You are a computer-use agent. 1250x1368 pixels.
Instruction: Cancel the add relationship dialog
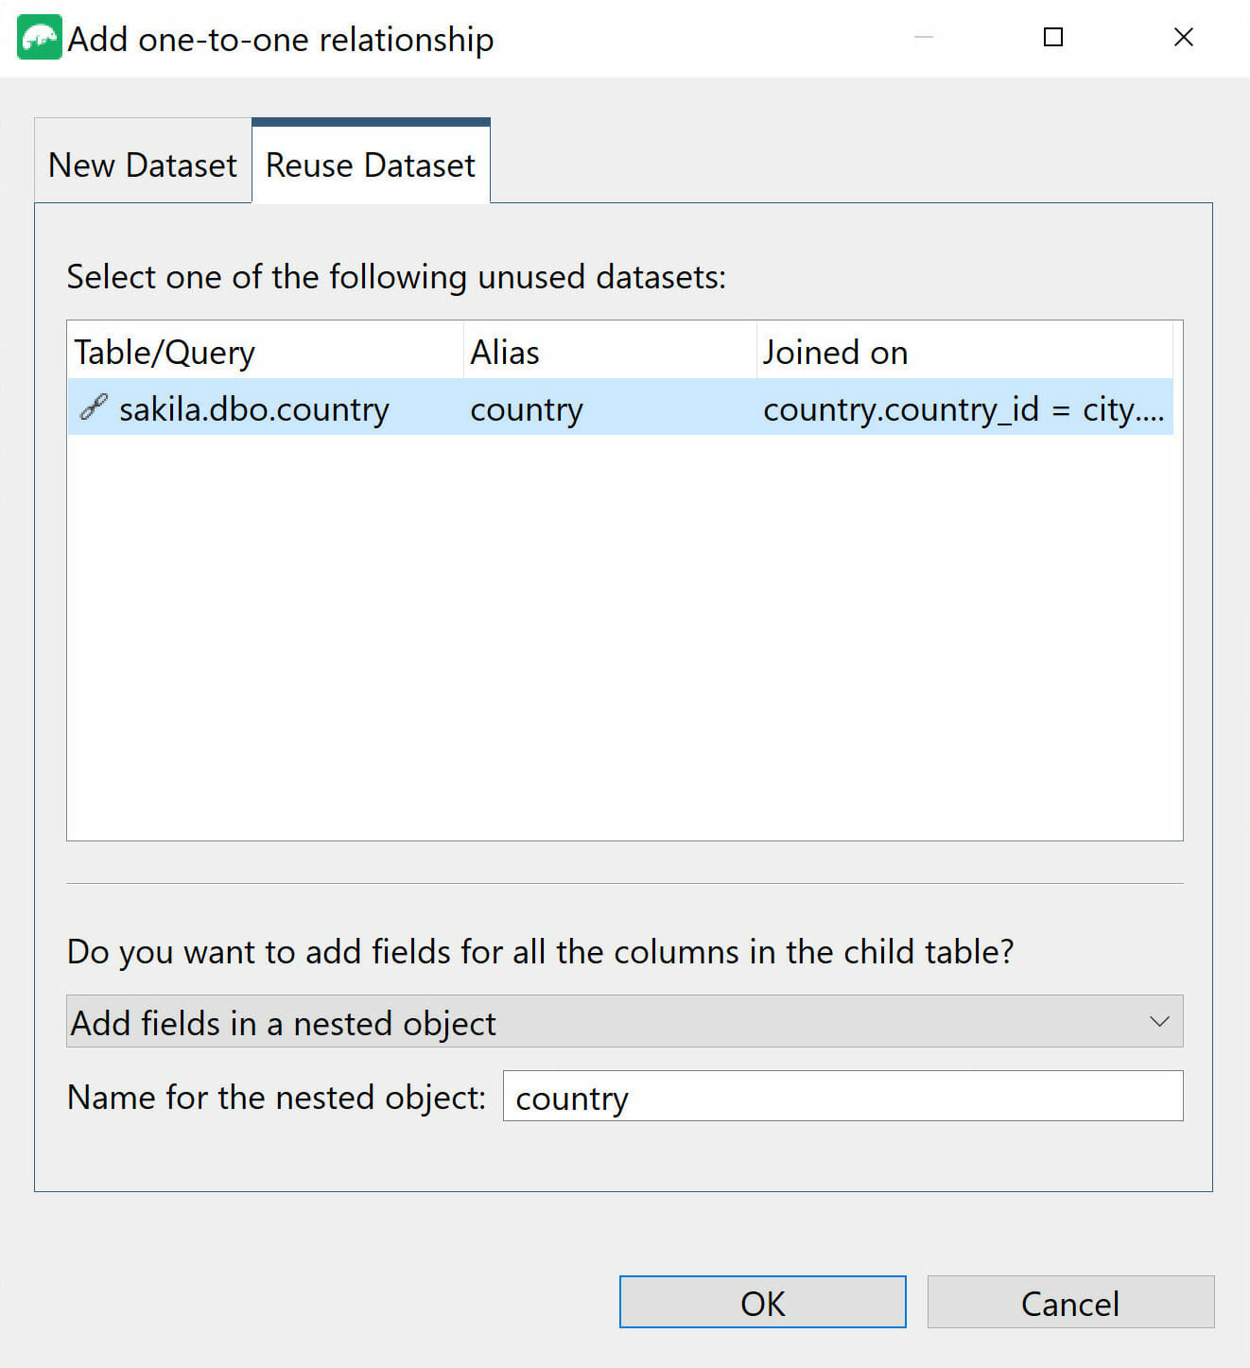tap(1069, 1303)
